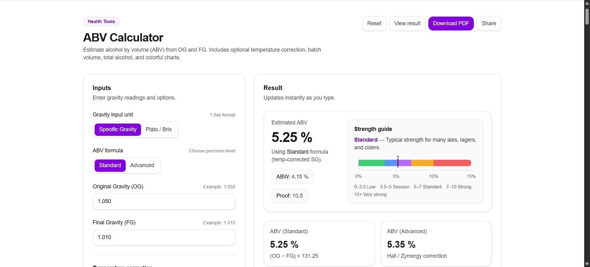590x267 pixels.
Task: Focus the Original Gravity (OG) field
Action: coord(164,202)
